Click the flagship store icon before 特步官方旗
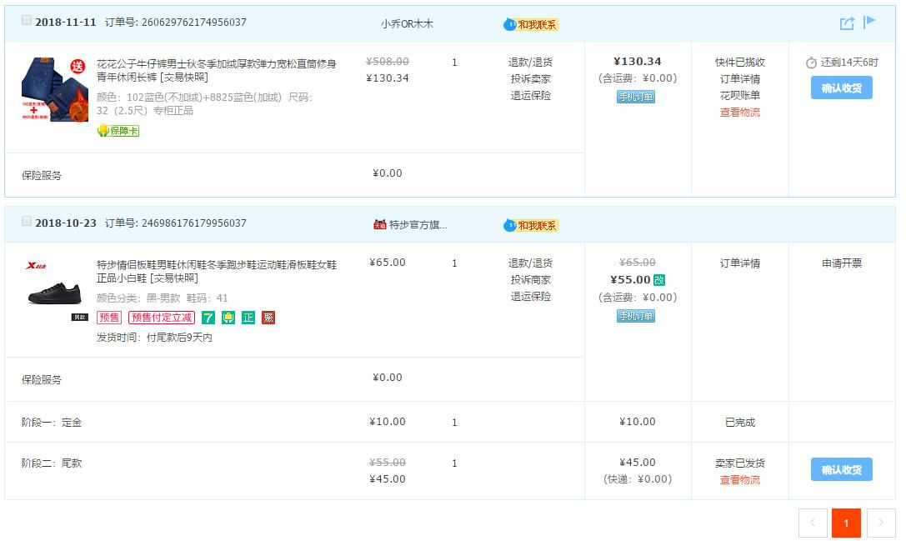Image resolution: width=906 pixels, height=541 pixels. click(x=379, y=224)
